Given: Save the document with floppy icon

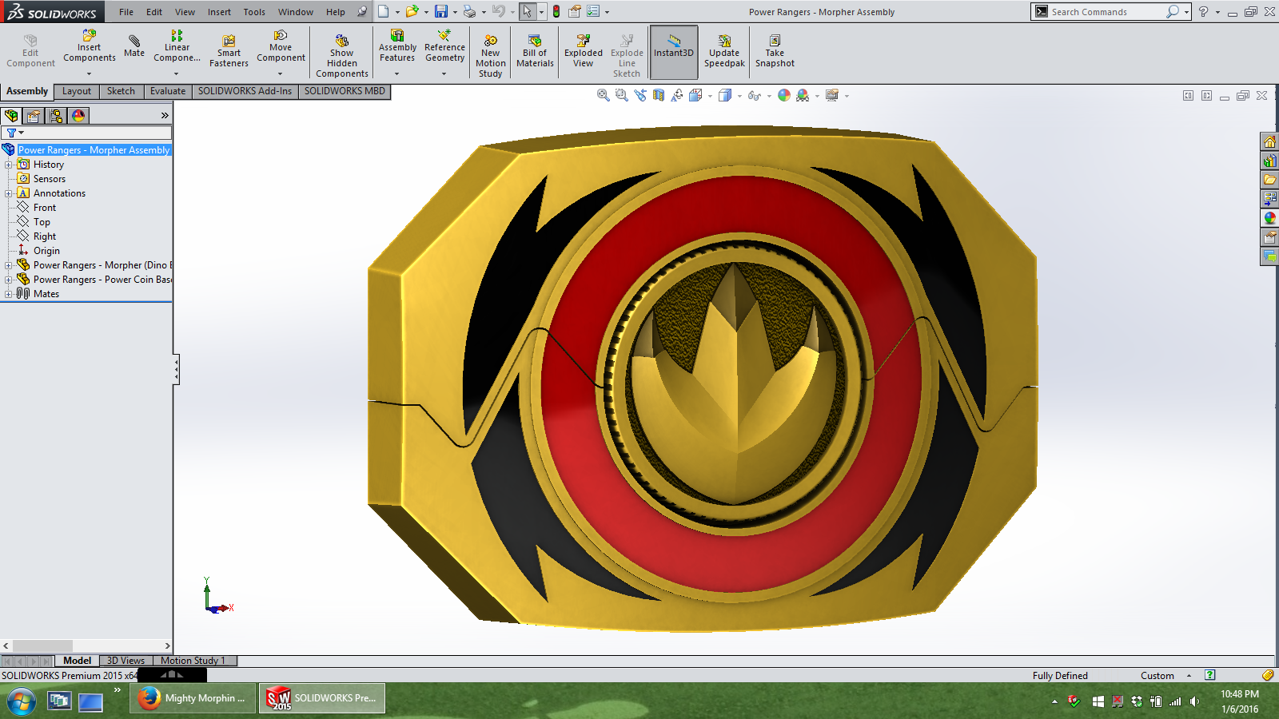Looking at the screenshot, I should point(441,12).
